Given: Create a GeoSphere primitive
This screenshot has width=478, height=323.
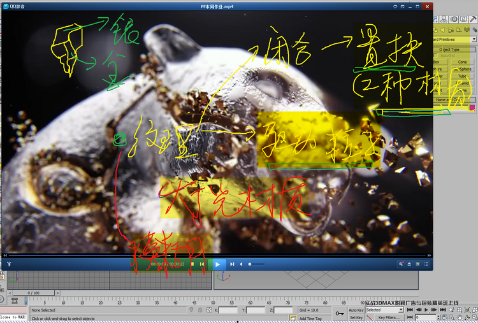Looking at the screenshot, I should (462, 69).
